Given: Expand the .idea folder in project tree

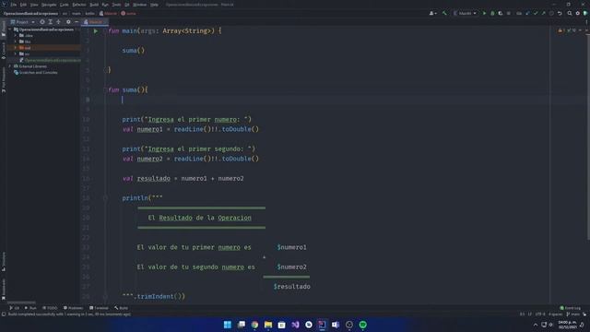Looking at the screenshot, I should pyautogui.click(x=16, y=35).
